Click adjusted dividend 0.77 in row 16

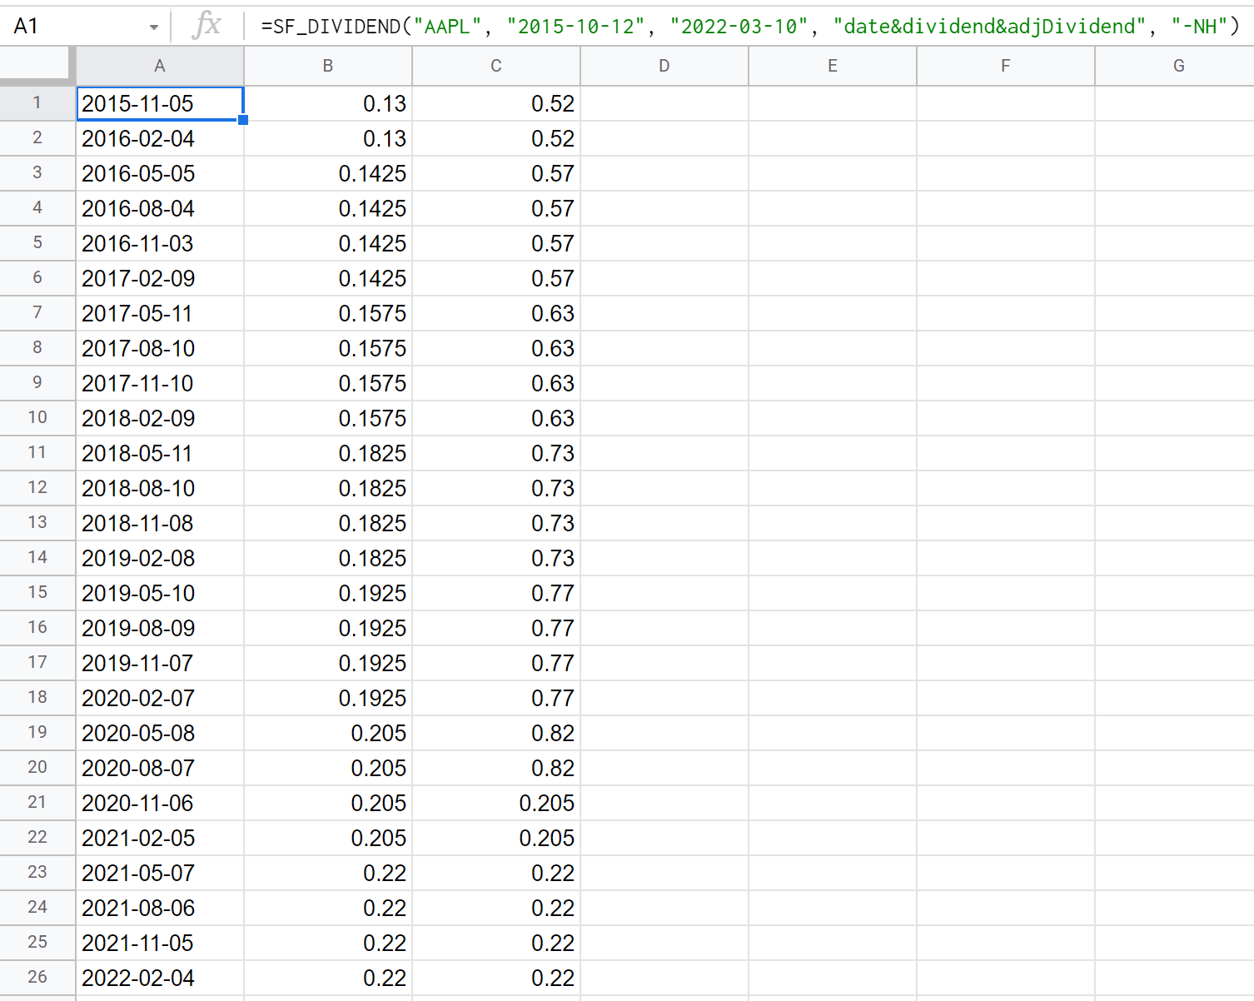(496, 628)
